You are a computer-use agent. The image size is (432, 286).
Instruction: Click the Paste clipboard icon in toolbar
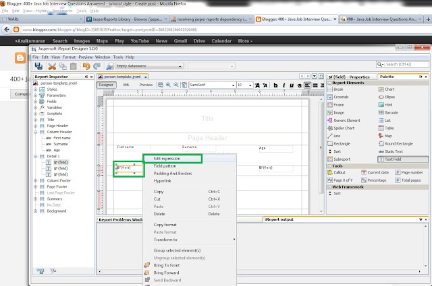(x=74, y=66)
